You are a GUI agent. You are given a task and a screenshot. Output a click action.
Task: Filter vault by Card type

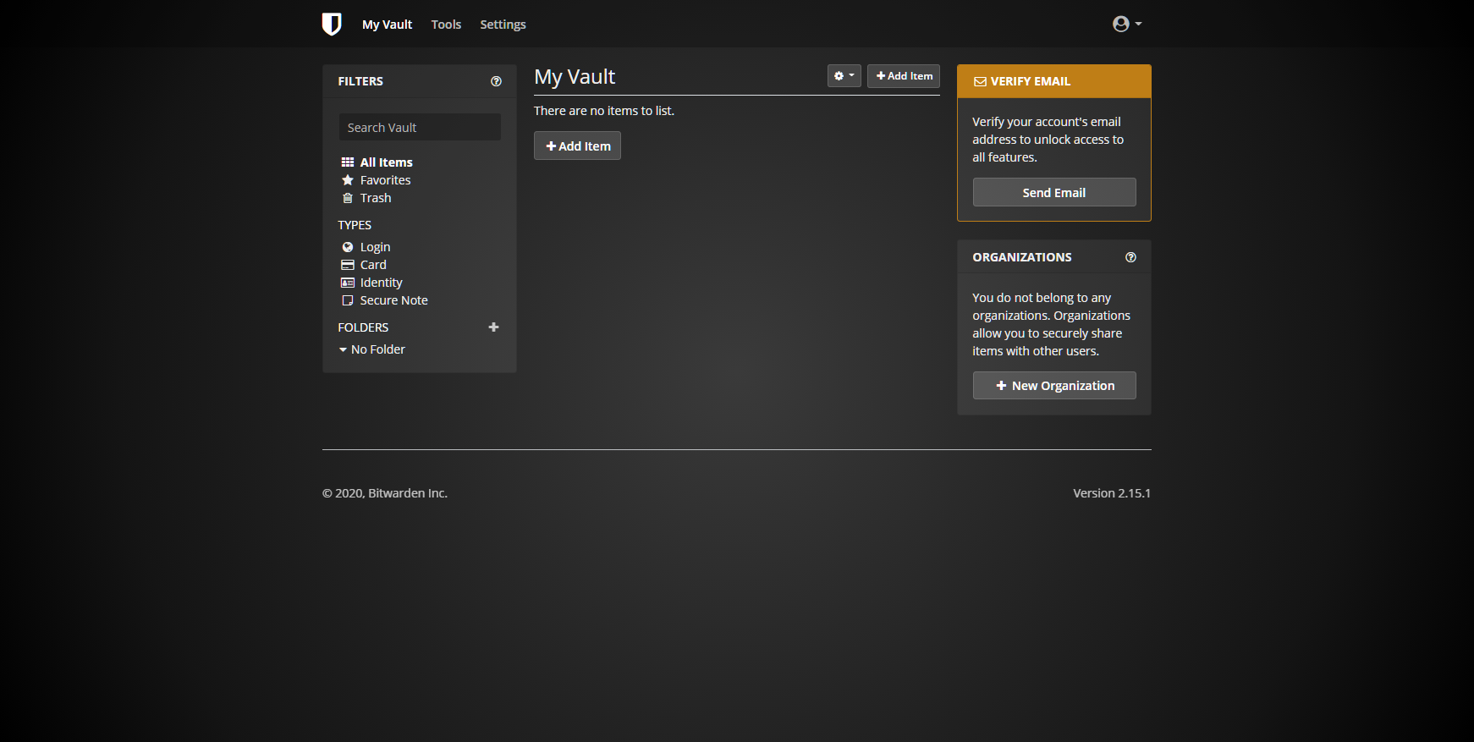tap(372, 265)
